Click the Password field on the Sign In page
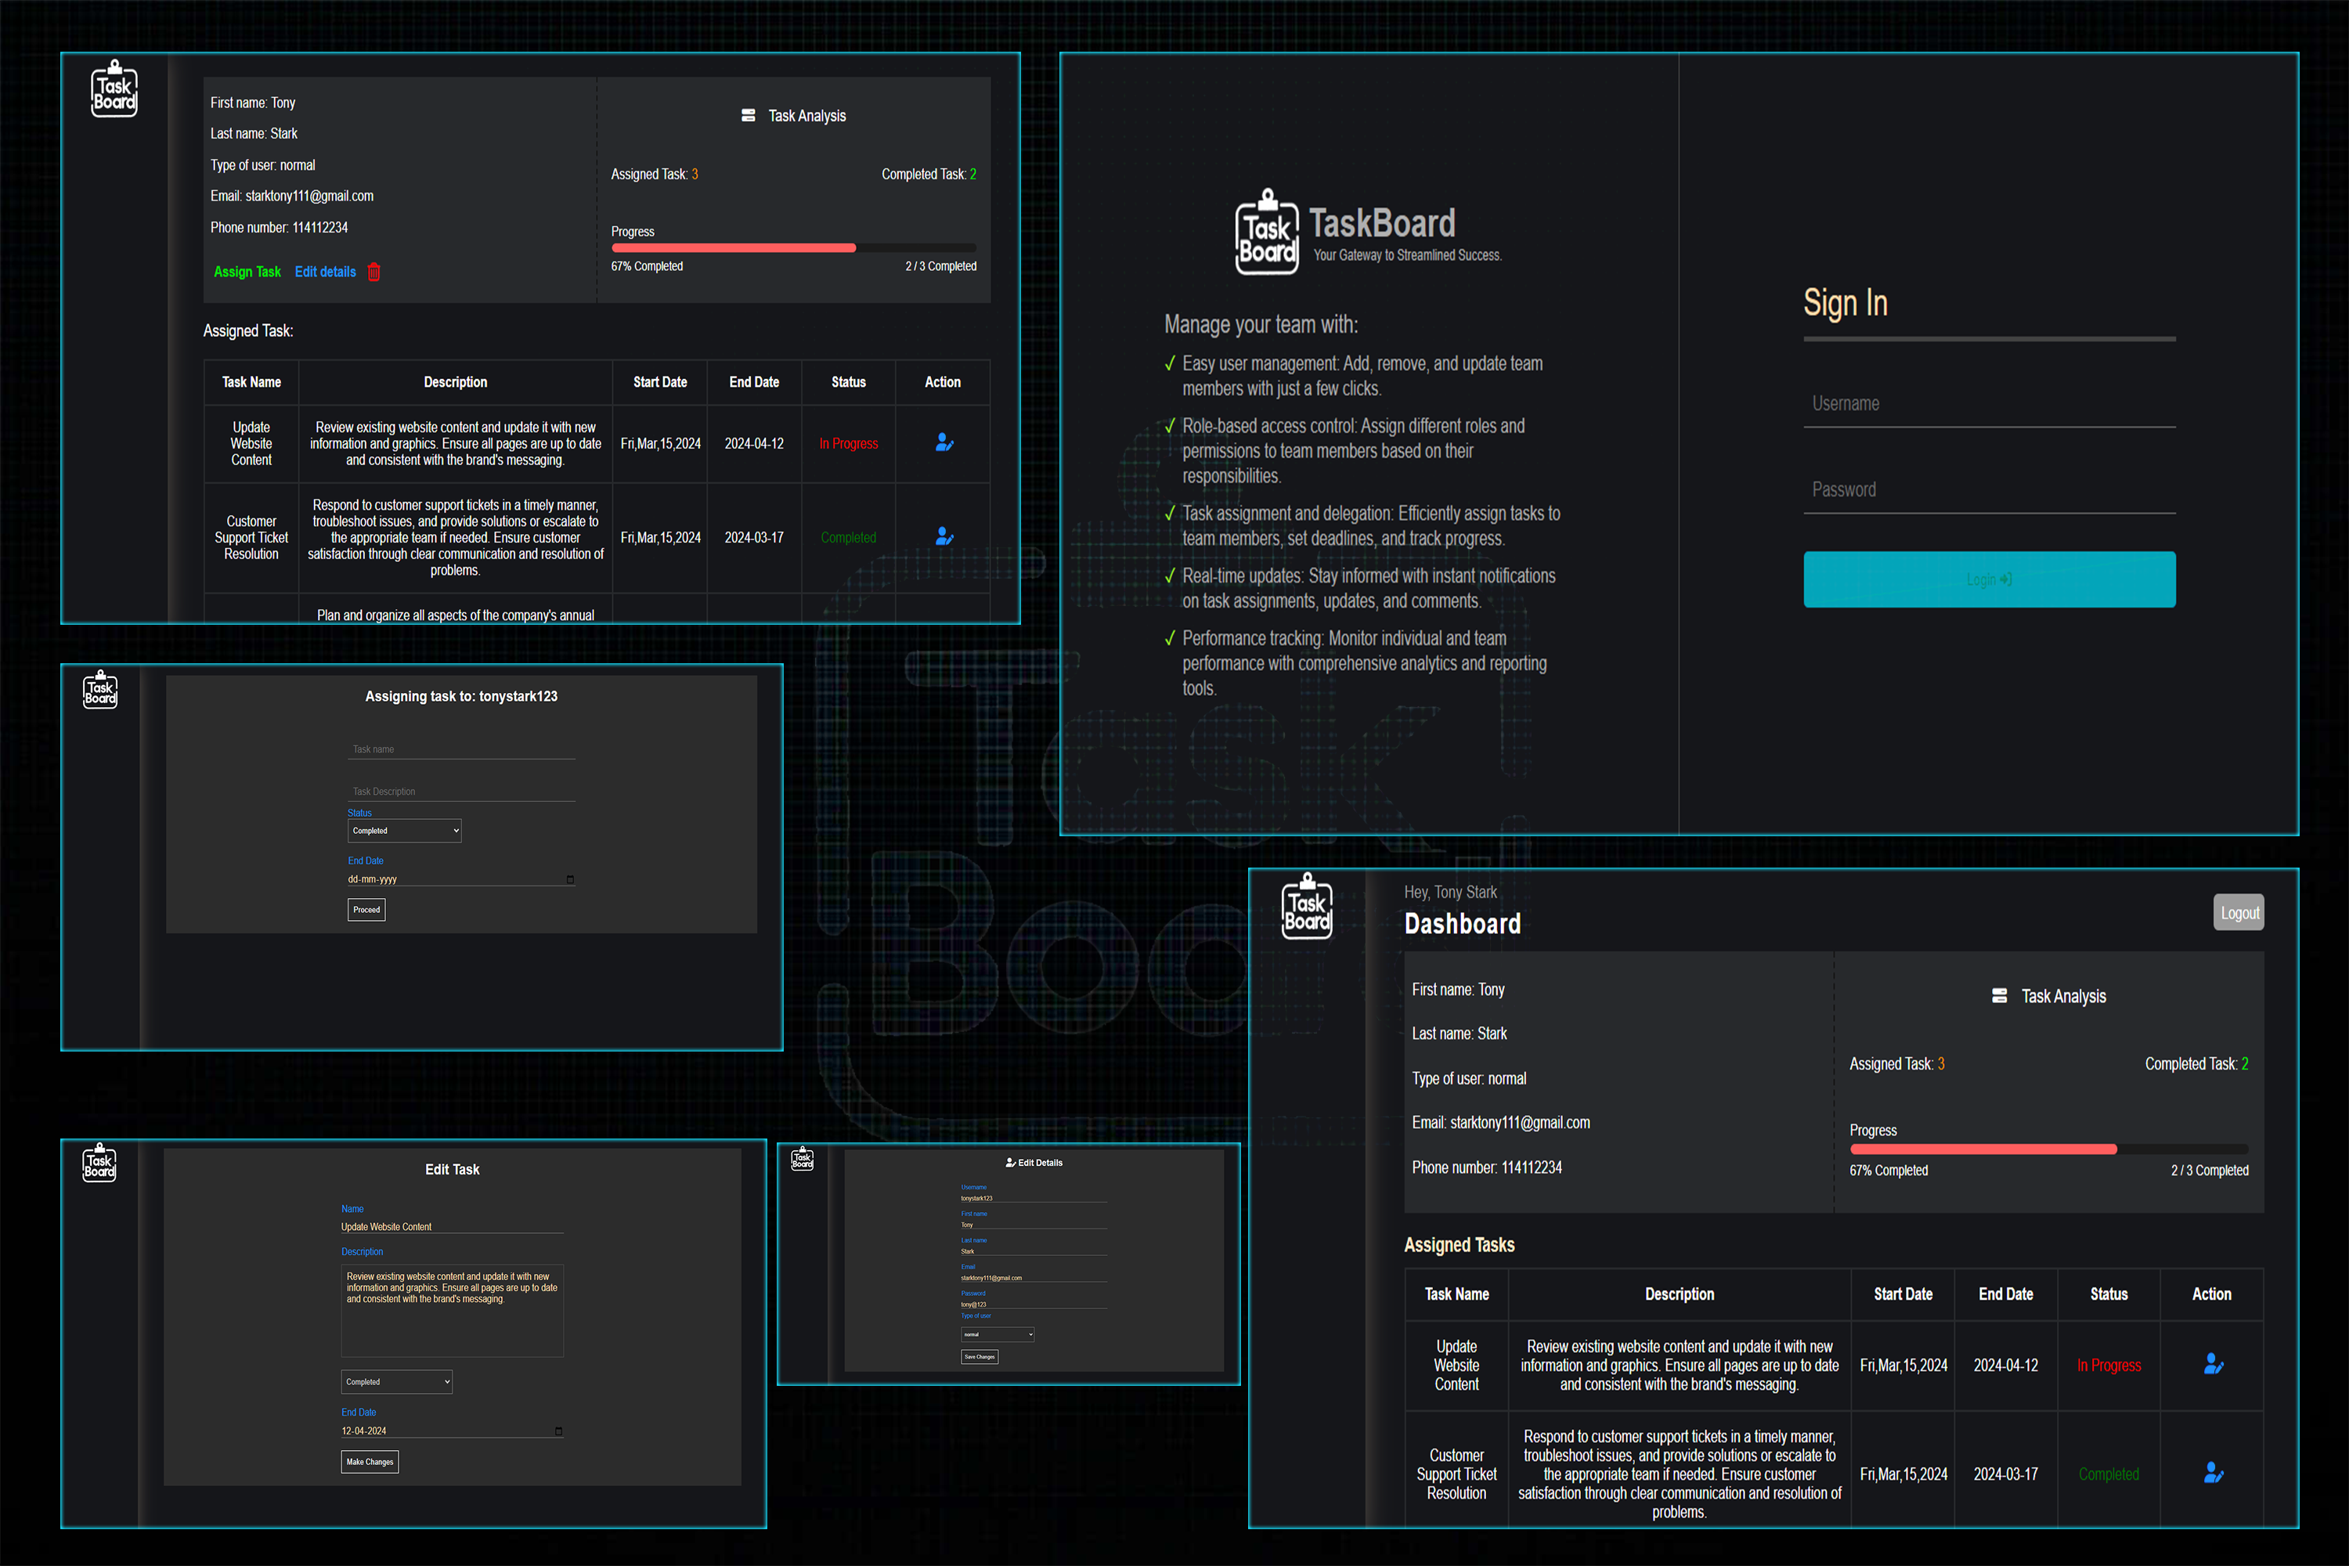2349x1566 pixels. (x=1990, y=490)
